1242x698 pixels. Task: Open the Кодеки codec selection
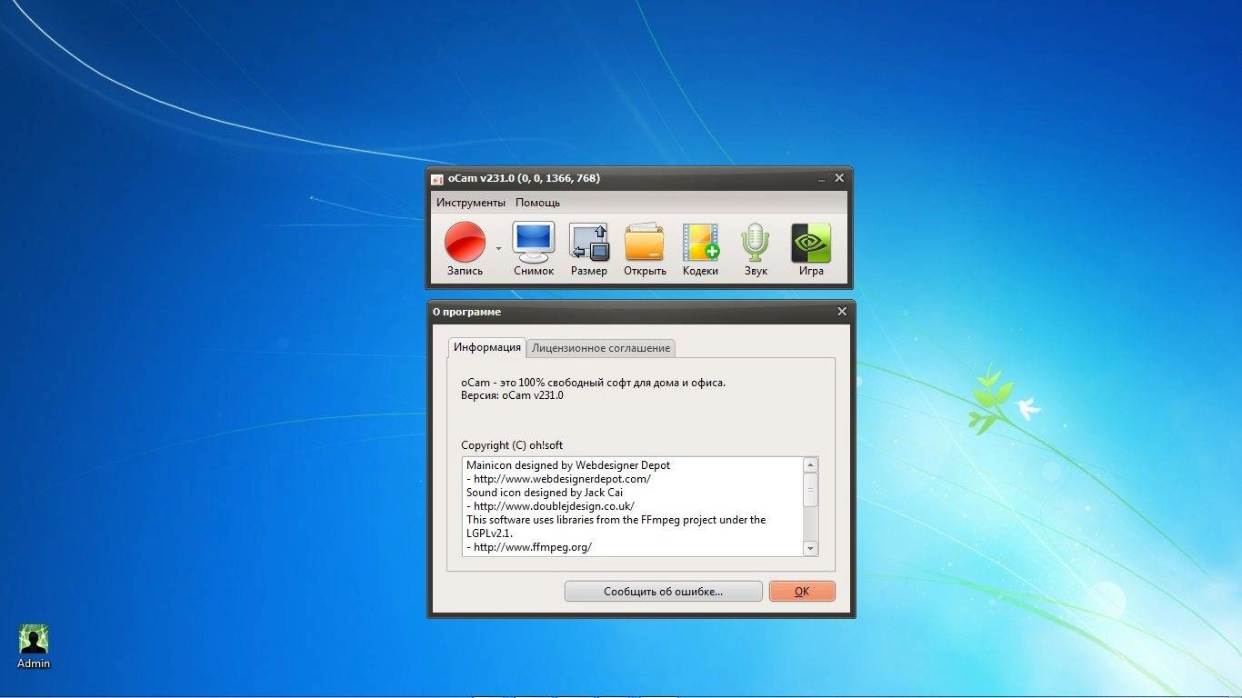coord(700,249)
